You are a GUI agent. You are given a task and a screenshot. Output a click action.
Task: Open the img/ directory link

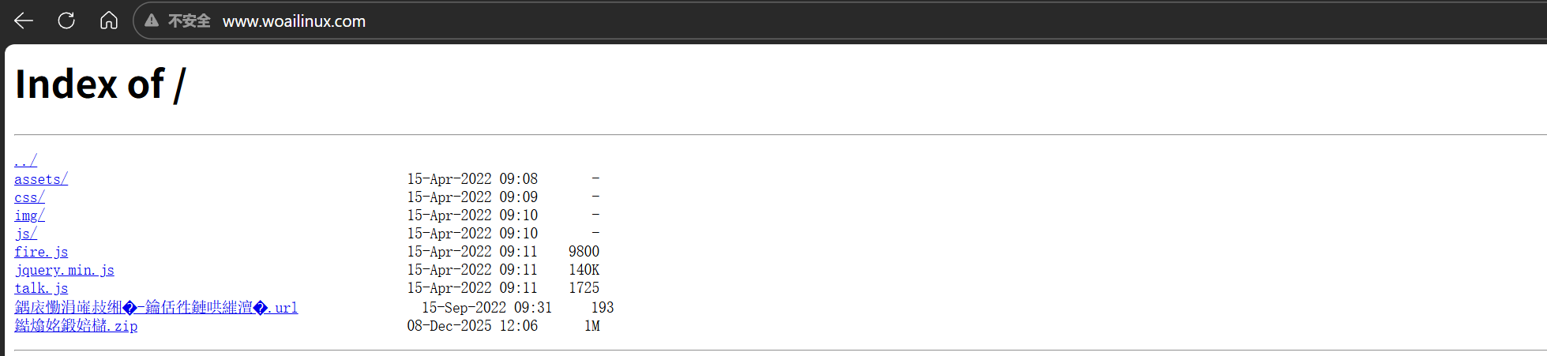click(x=29, y=215)
